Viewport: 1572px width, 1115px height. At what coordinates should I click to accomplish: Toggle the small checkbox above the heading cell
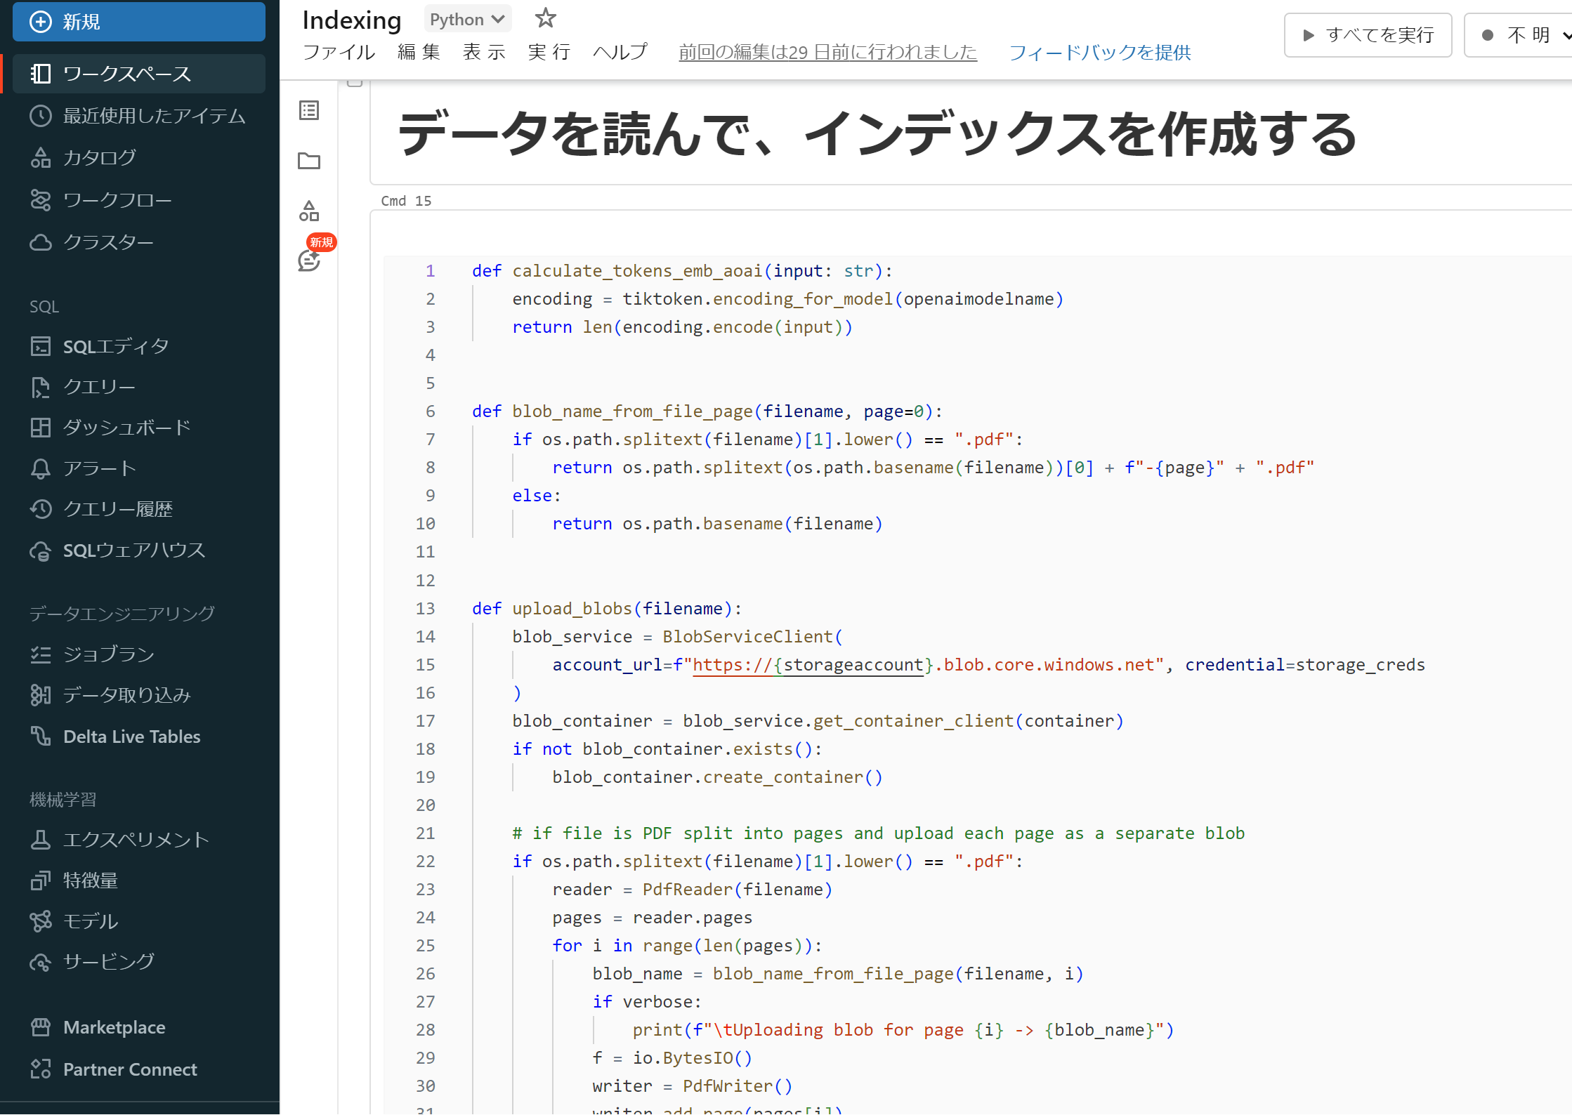click(355, 82)
